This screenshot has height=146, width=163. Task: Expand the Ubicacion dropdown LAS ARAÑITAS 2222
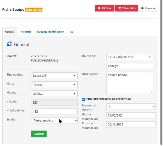click(x=130, y=57)
